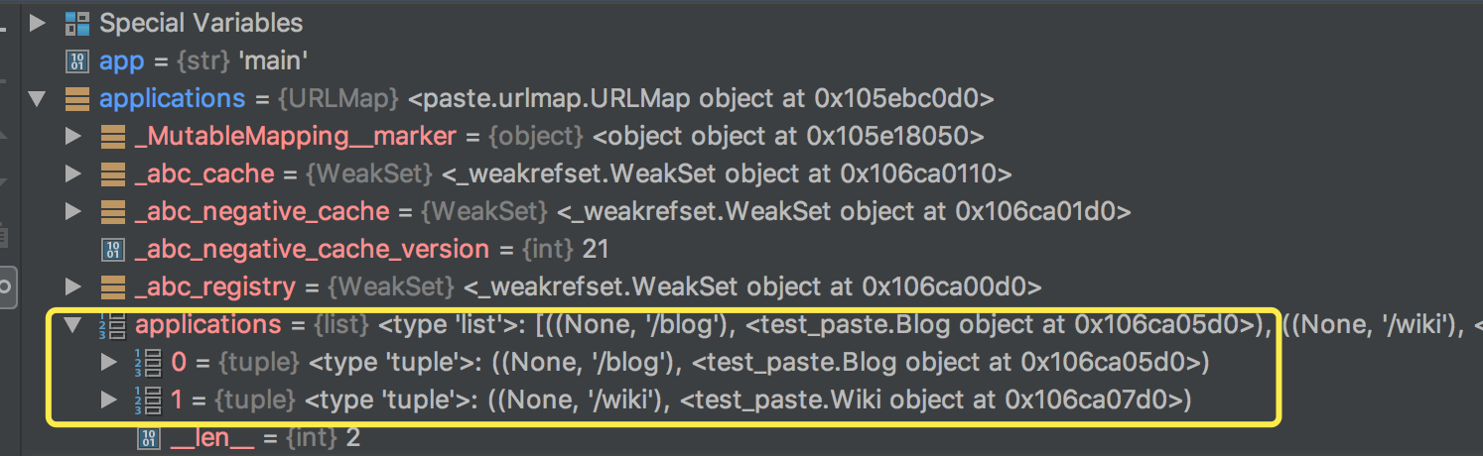Click the tuple 1 list icon
The height and width of the screenshot is (456, 1483).
click(148, 400)
